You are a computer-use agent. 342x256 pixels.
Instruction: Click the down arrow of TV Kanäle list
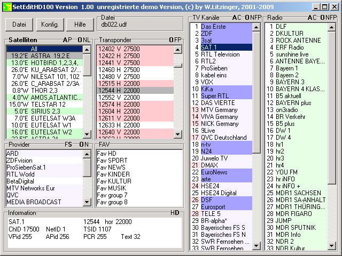coord(256,246)
